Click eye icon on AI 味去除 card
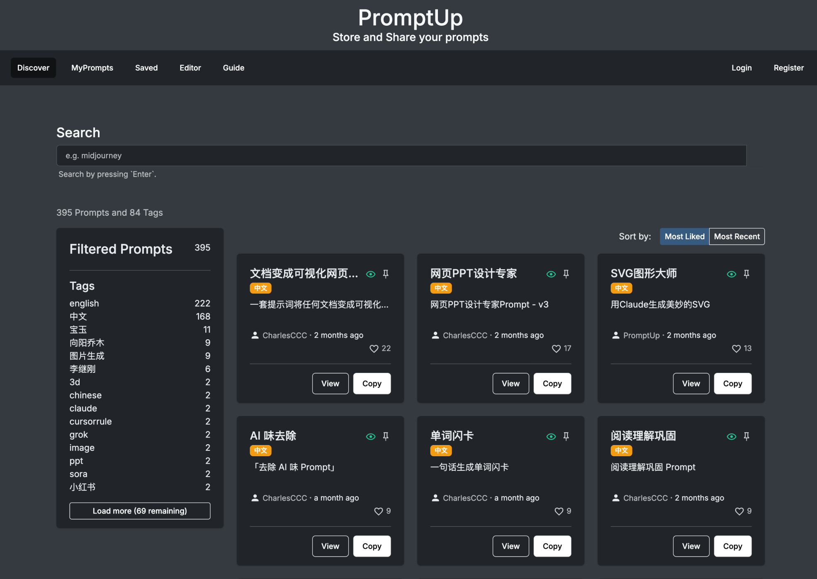 [371, 437]
